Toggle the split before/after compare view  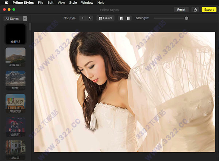(x=122, y=18)
